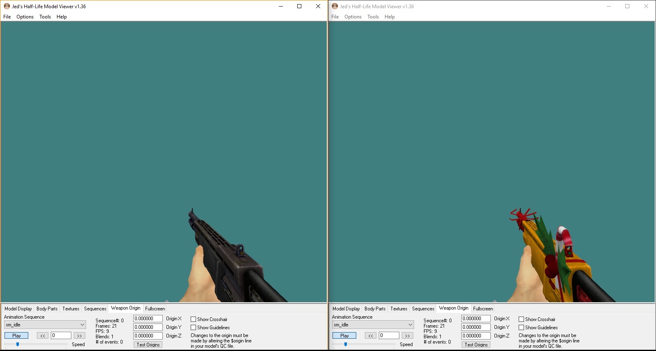Image resolution: width=656 pixels, height=351 pixels.
Task: Expand the sm_idle sequence dropdown in left window
Action: pyautogui.click(x=45, y=325)
